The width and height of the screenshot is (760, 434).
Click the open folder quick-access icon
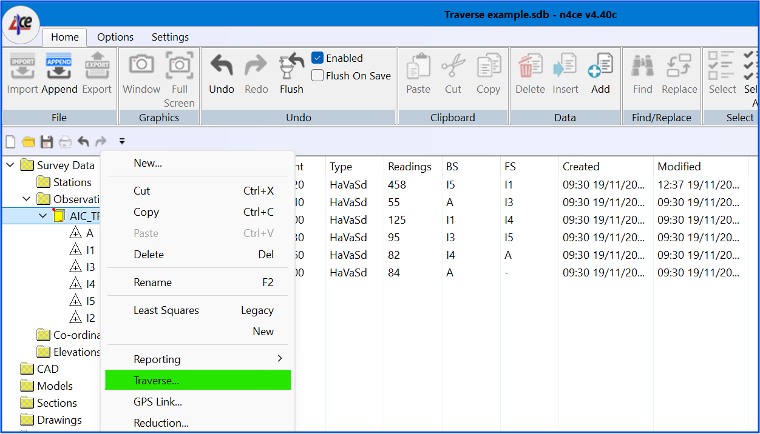(29, 142)
